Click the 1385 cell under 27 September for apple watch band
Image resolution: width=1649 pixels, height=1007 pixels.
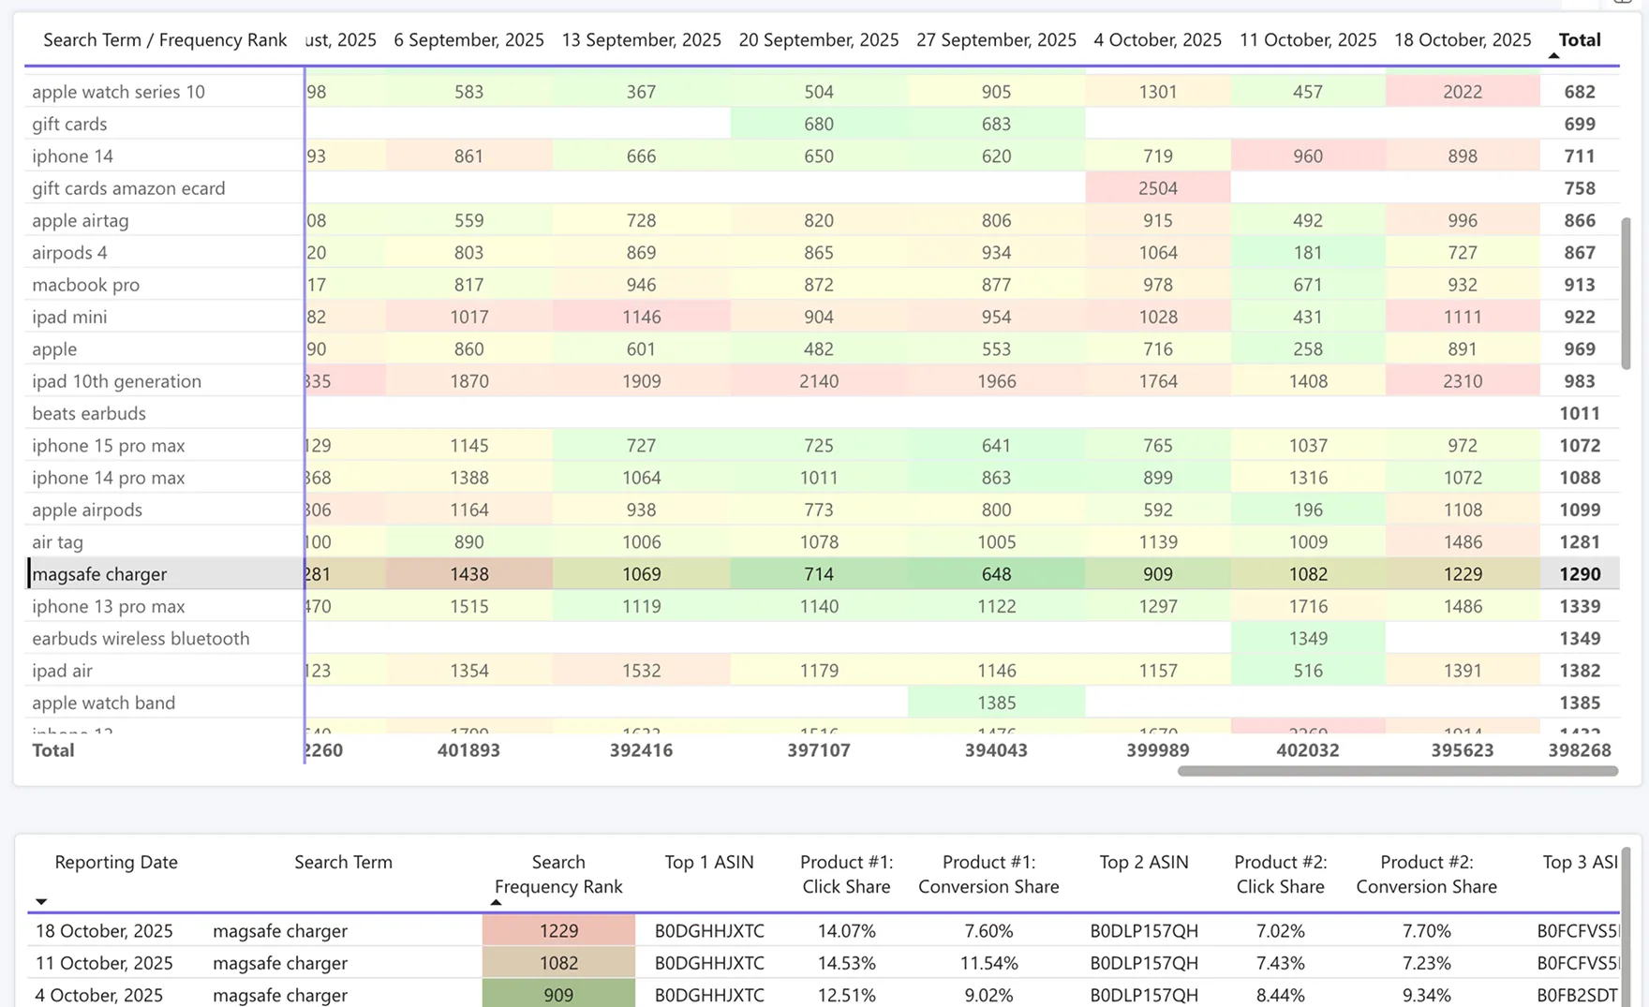coord(996,703)
